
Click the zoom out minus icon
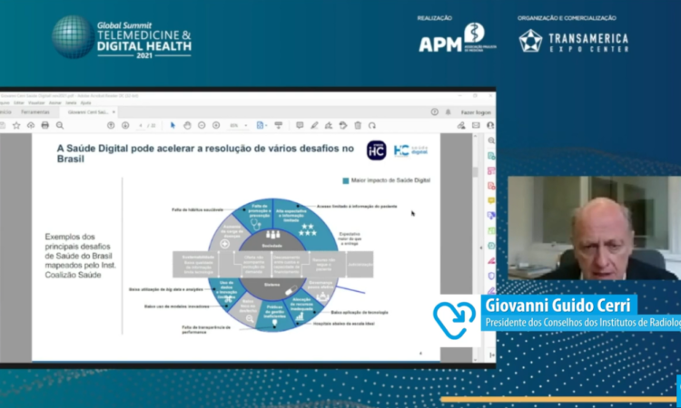click(x=202, y=125)
